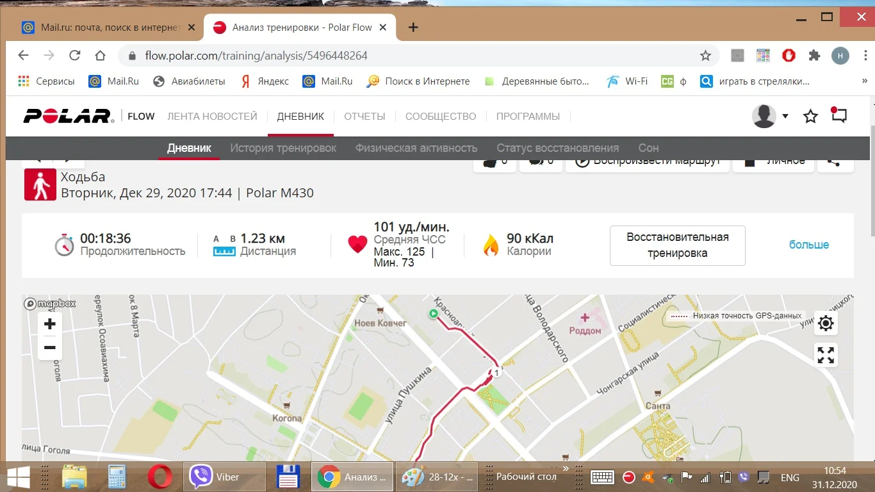Reload the current page

tap(75, 56)
